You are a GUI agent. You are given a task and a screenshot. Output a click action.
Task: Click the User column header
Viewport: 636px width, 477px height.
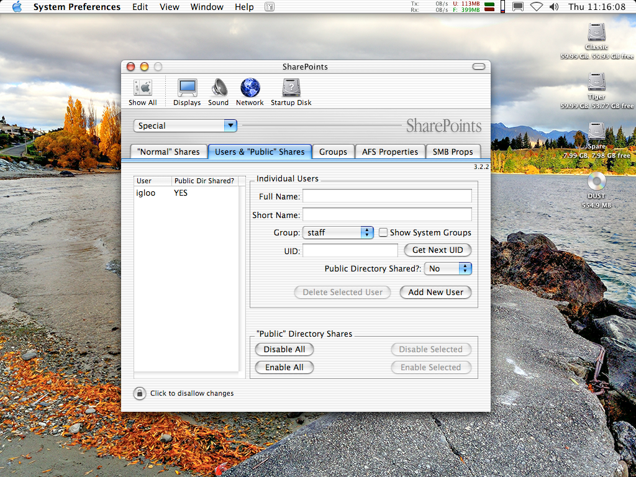pos(153,181)
